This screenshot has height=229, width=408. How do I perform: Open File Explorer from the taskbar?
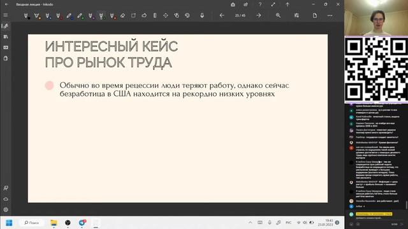[54, 223]
